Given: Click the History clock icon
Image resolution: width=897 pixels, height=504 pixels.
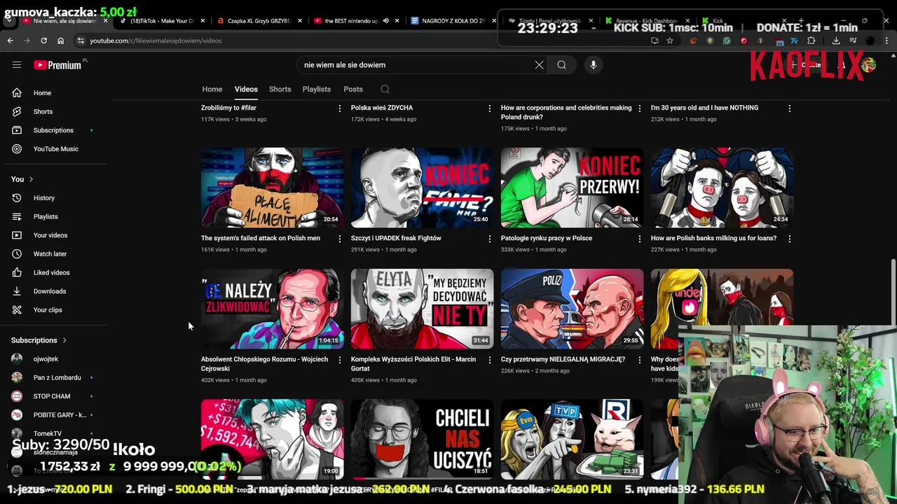Looking at the screenshot, I should point(17,198).
